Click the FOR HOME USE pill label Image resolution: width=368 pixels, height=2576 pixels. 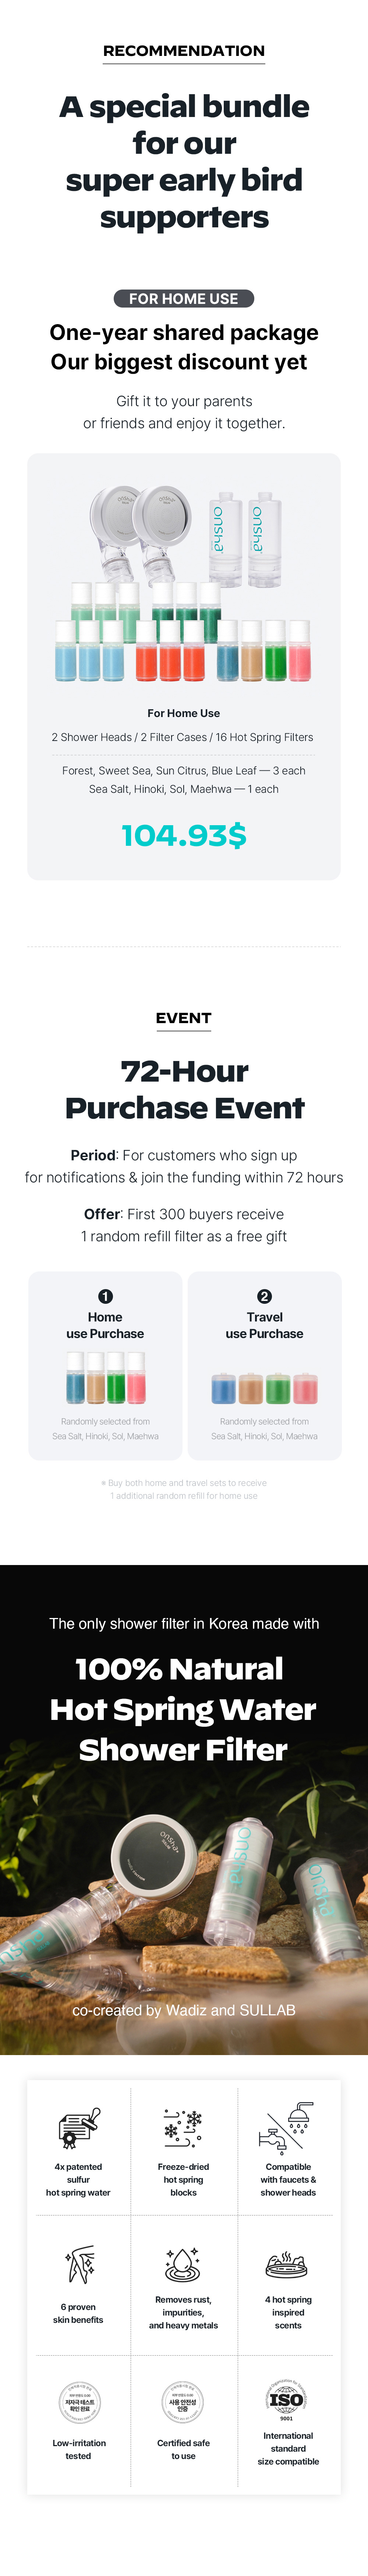(x=184, y=298)
